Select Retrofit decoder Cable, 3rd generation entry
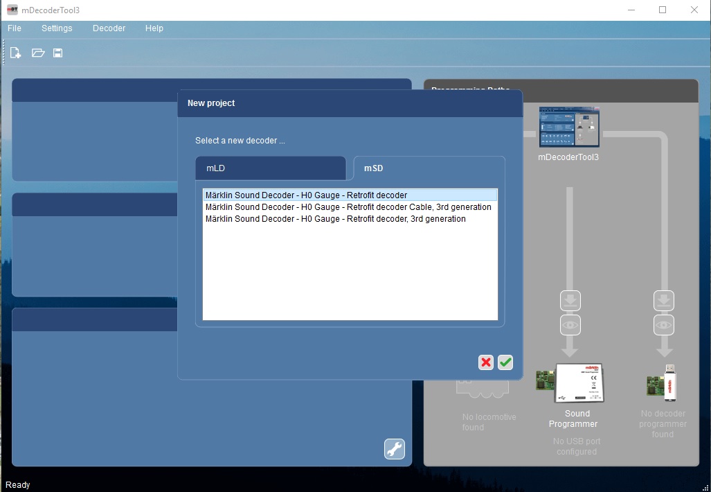 point(350,207)
